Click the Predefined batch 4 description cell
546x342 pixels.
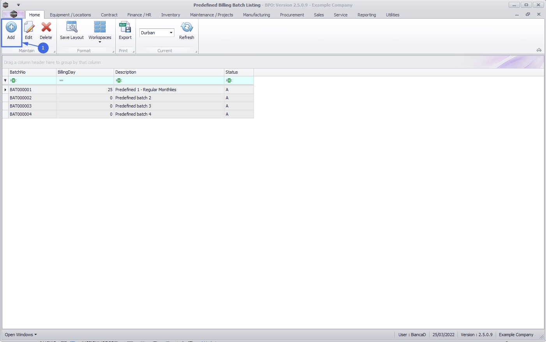169,114
